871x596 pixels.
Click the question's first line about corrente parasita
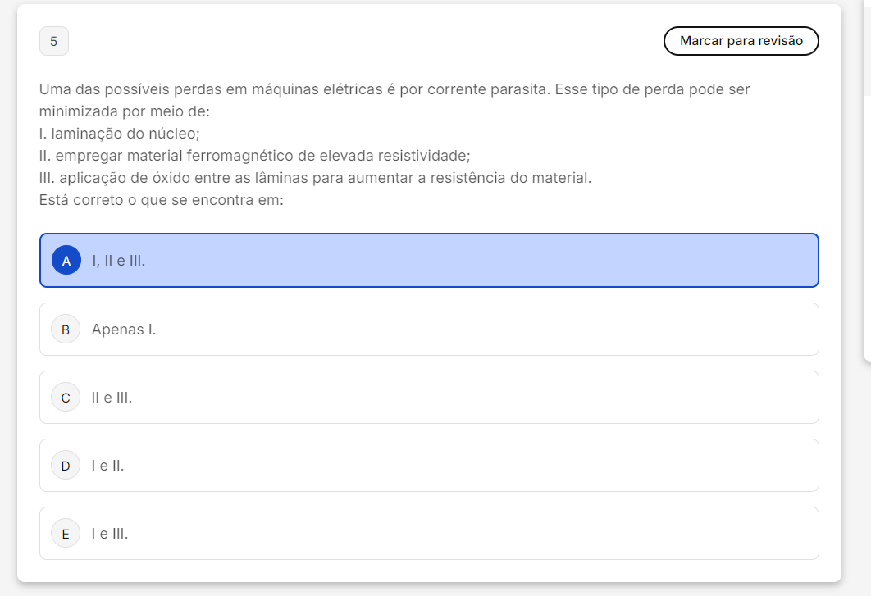point(394,89)
